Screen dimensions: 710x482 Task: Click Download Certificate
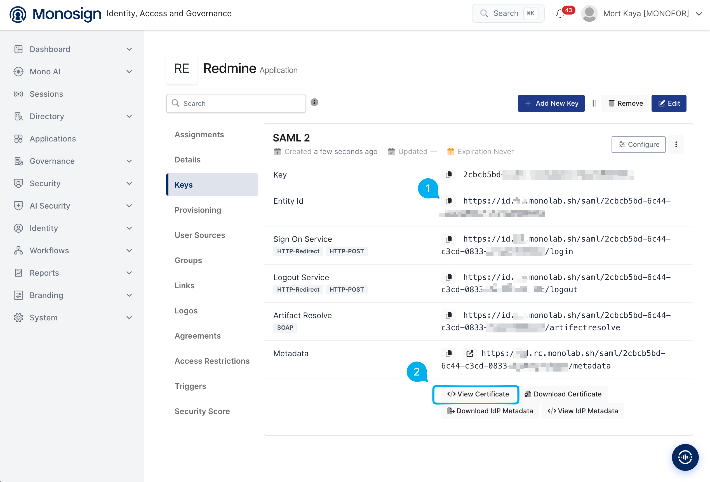(x=563, y=394)
